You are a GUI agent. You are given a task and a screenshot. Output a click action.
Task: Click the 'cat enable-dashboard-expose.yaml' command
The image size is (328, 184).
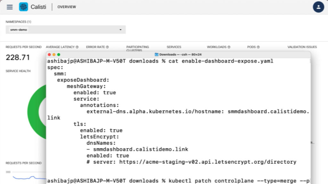pos(221,61)
